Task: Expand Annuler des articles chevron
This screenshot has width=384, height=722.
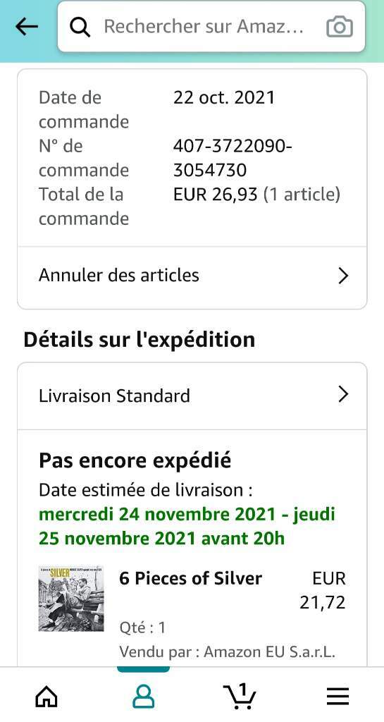Action: pyautogui.click(x=343, y=276)
